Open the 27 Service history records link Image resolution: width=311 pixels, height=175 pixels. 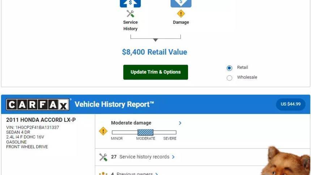point(140,157)
